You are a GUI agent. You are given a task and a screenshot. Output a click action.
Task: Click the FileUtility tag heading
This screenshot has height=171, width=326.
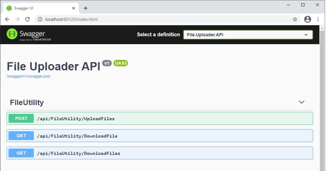27,103
